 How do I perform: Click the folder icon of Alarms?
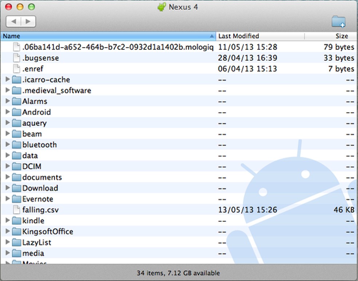16,101
